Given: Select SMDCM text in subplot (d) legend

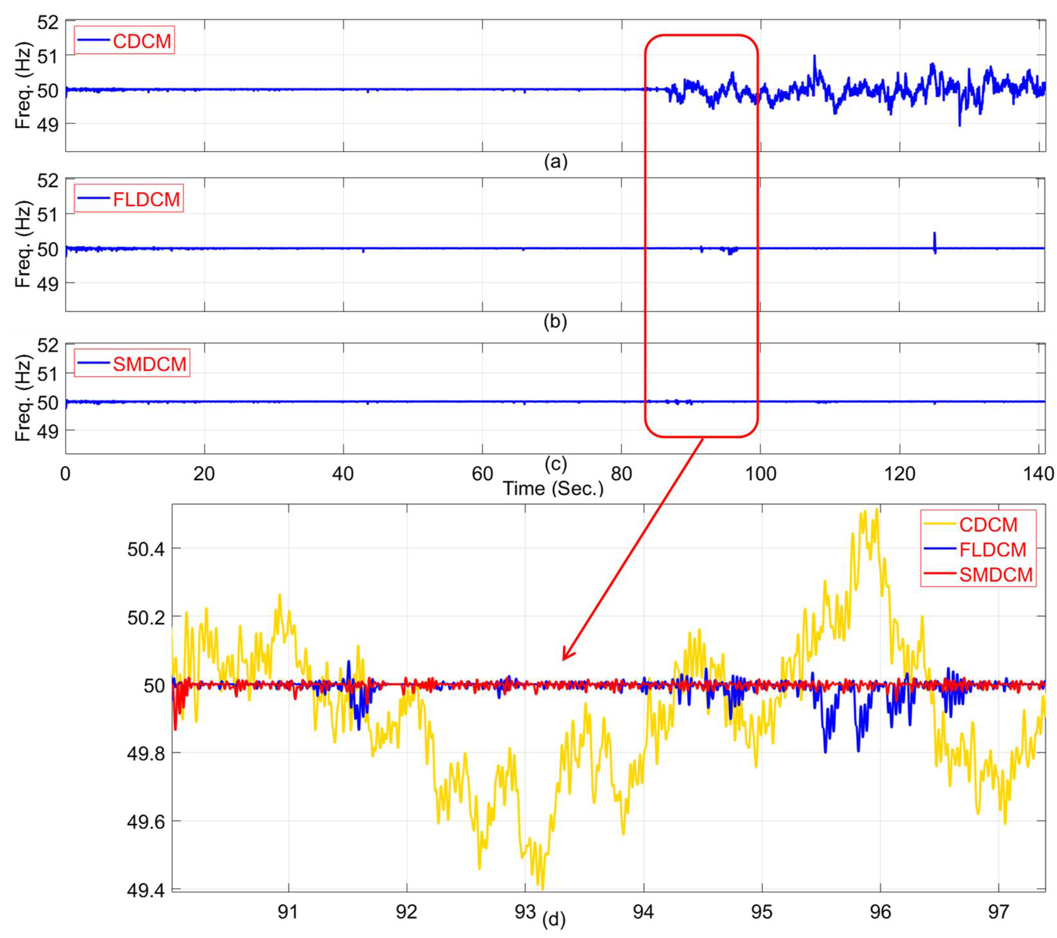Looking at the screenshot, I should pyautogui.click(x=996, y=574).
